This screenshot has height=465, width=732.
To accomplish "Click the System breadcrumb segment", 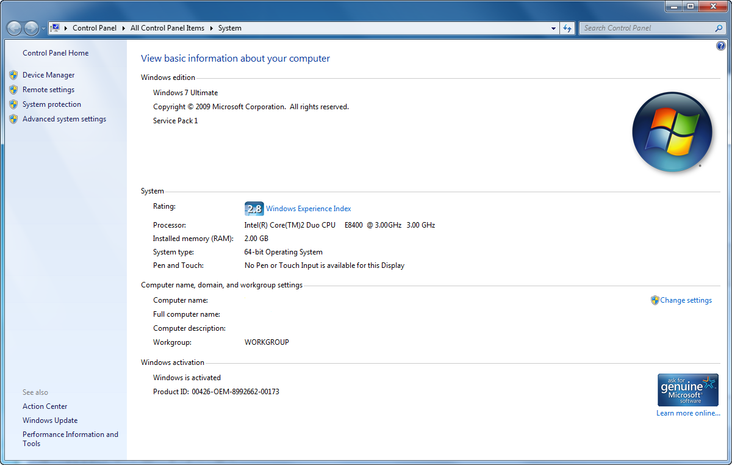I will 230,28.
